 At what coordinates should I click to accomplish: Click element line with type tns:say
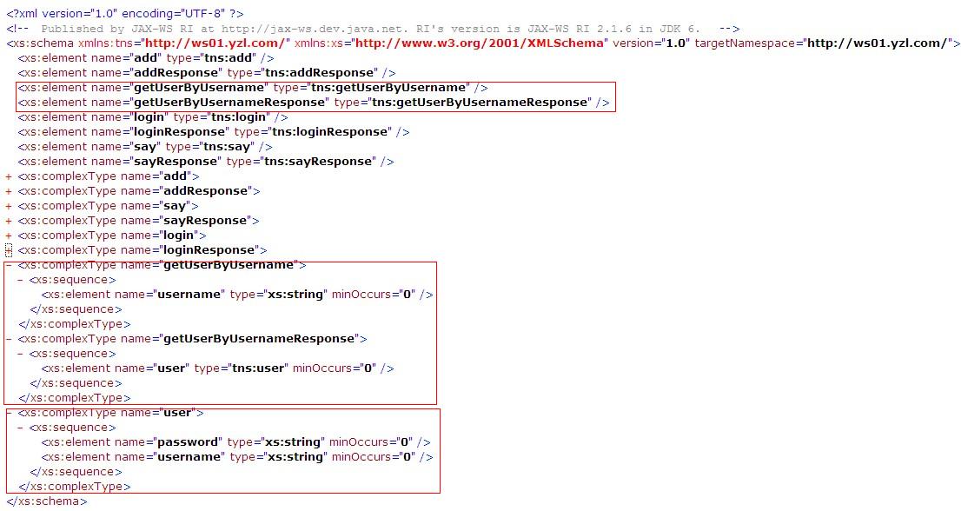(x=145, y=147)
